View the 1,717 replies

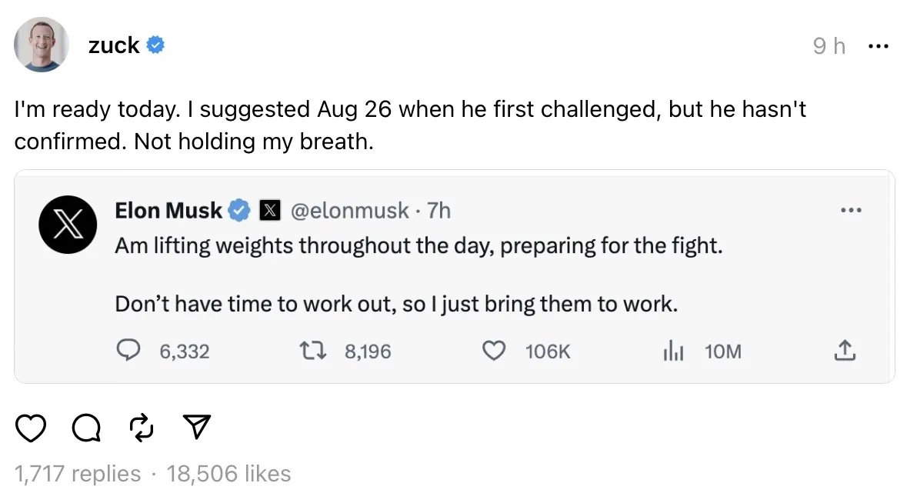point(78,474)
